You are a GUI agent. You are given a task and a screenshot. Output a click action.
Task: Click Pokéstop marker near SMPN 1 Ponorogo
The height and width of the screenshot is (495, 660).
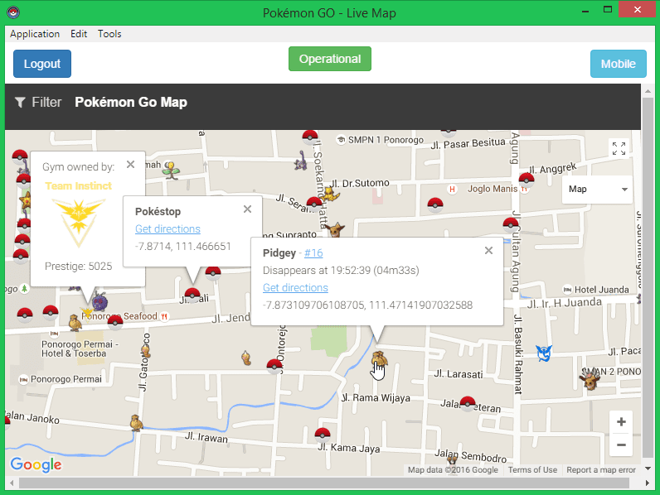(x=310, y=137)
